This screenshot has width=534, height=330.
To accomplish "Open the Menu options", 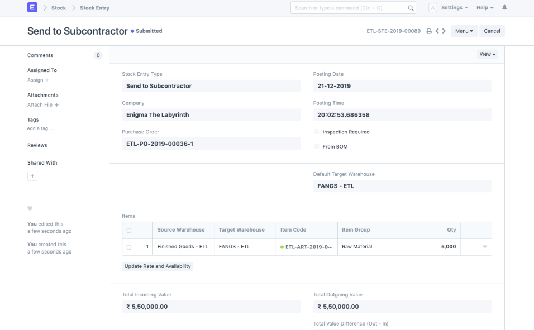I will [464, 31].
